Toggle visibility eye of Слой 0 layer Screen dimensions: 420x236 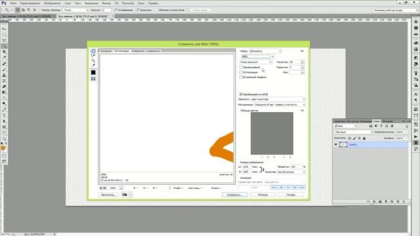(x=336, y=144)
